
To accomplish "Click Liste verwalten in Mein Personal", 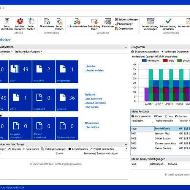I will click(x=141, y=116).
